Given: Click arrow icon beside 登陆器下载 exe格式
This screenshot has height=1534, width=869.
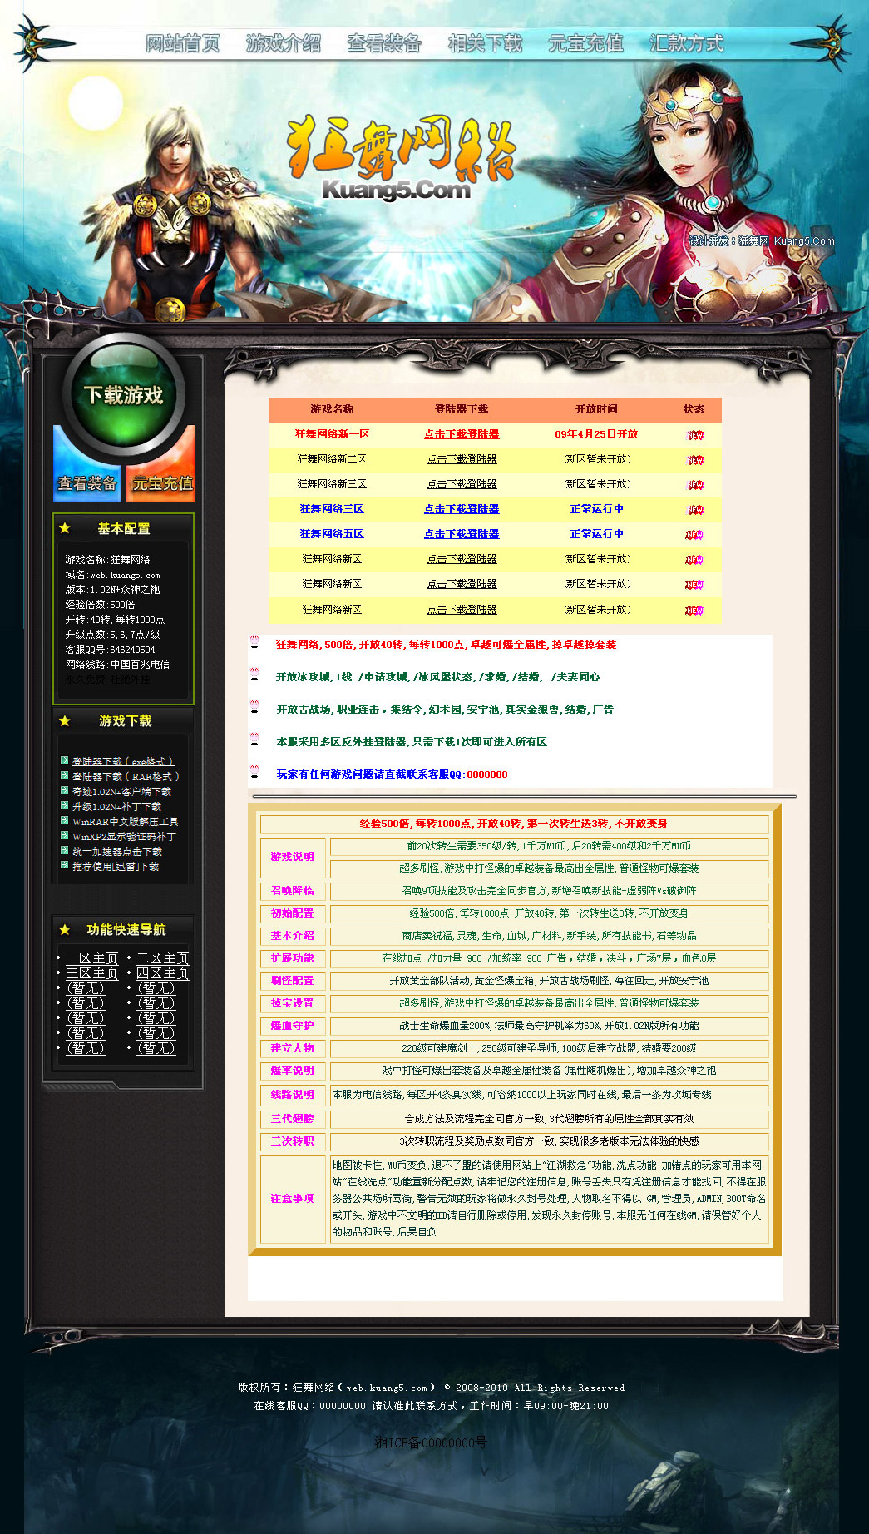Looking at the screenshot, I should (64, 760).
